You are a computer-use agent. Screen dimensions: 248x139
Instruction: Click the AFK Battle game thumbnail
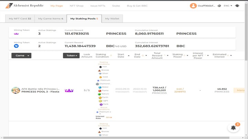pos(15,90)
